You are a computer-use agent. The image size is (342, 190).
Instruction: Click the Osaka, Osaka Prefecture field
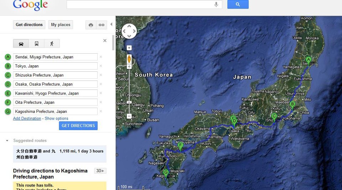(x=55, y=84)
